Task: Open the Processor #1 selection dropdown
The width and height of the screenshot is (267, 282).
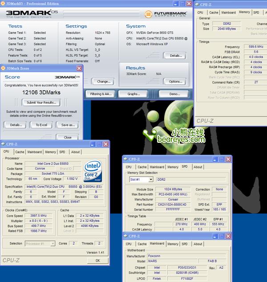Action: [x=53, y=243]
